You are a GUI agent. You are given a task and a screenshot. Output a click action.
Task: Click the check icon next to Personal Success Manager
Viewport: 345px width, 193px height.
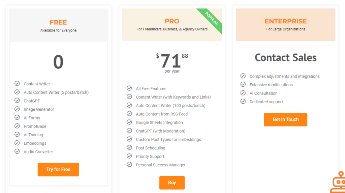click(129, 165)
